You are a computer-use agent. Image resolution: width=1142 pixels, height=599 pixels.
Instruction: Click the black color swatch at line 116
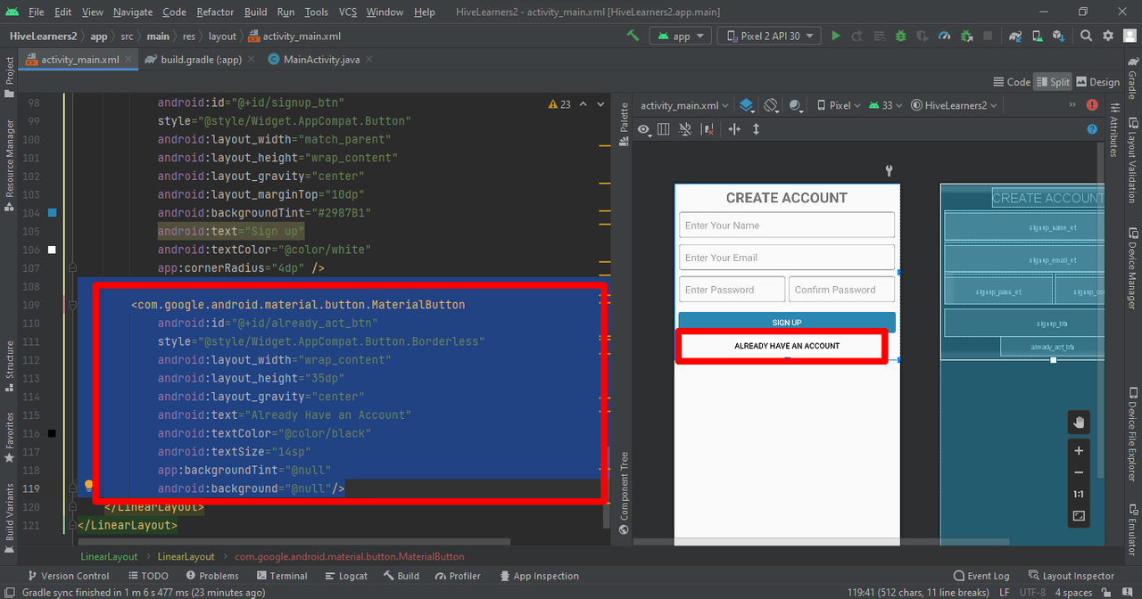click(52, 433)
